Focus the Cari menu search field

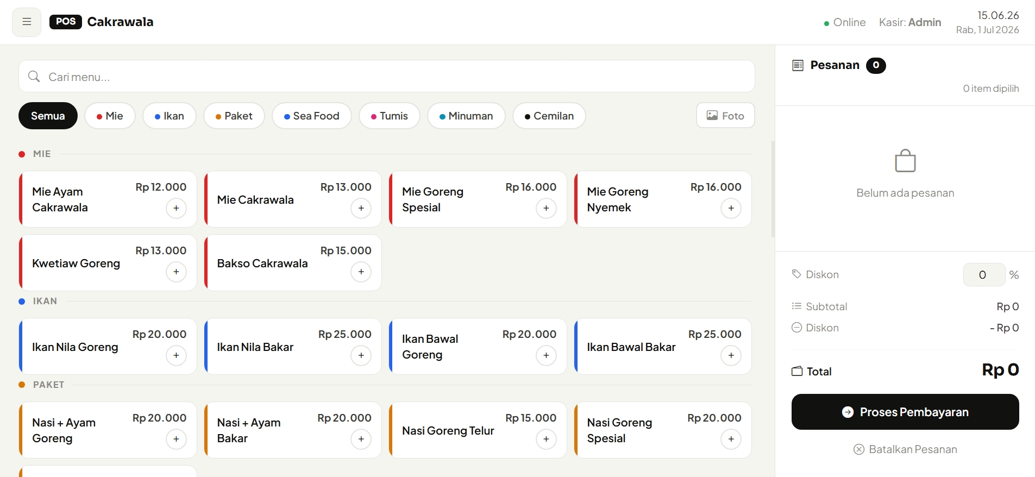[387, 77]
